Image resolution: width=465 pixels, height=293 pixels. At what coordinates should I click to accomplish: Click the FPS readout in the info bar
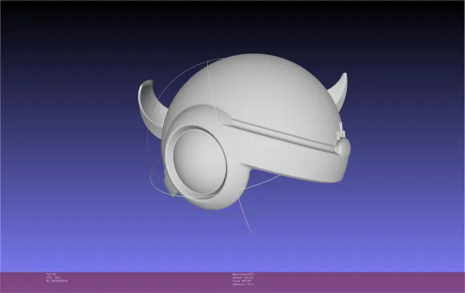click(53, 278)
